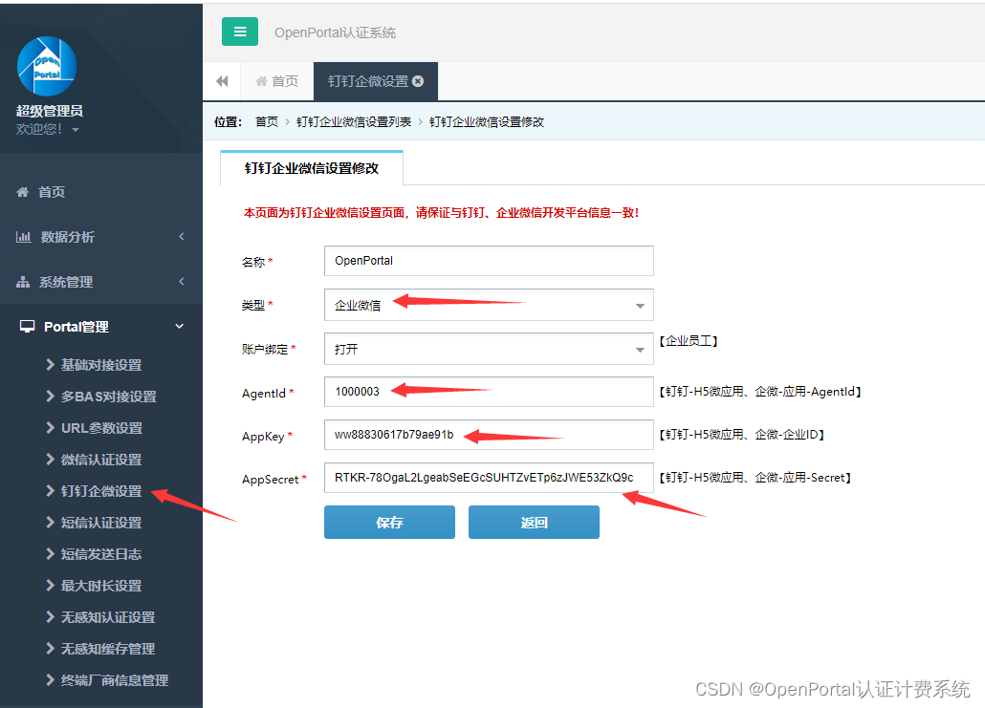The image size is (985, 708).
Task: Open 首页 in the sidebar menu
Action: click(x=52, y=192)
